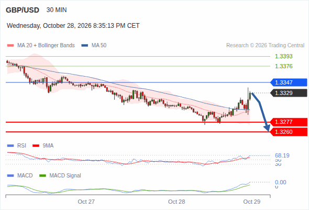Click the 68.19 RSI value
Image resolution: width=309 pixels, height=210 pixels.
282,155
